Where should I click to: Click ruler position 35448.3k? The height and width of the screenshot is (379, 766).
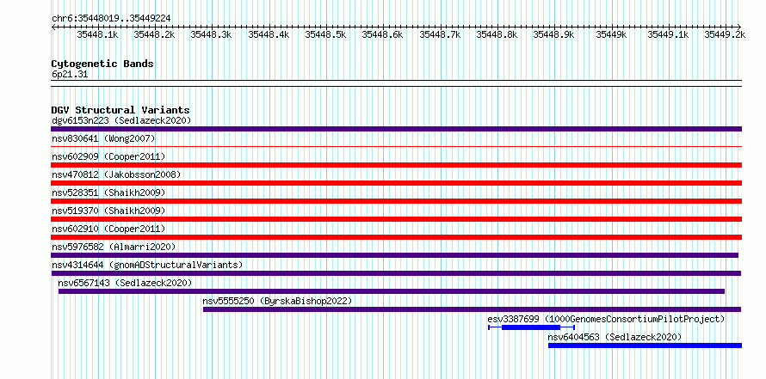coord(211,34)
